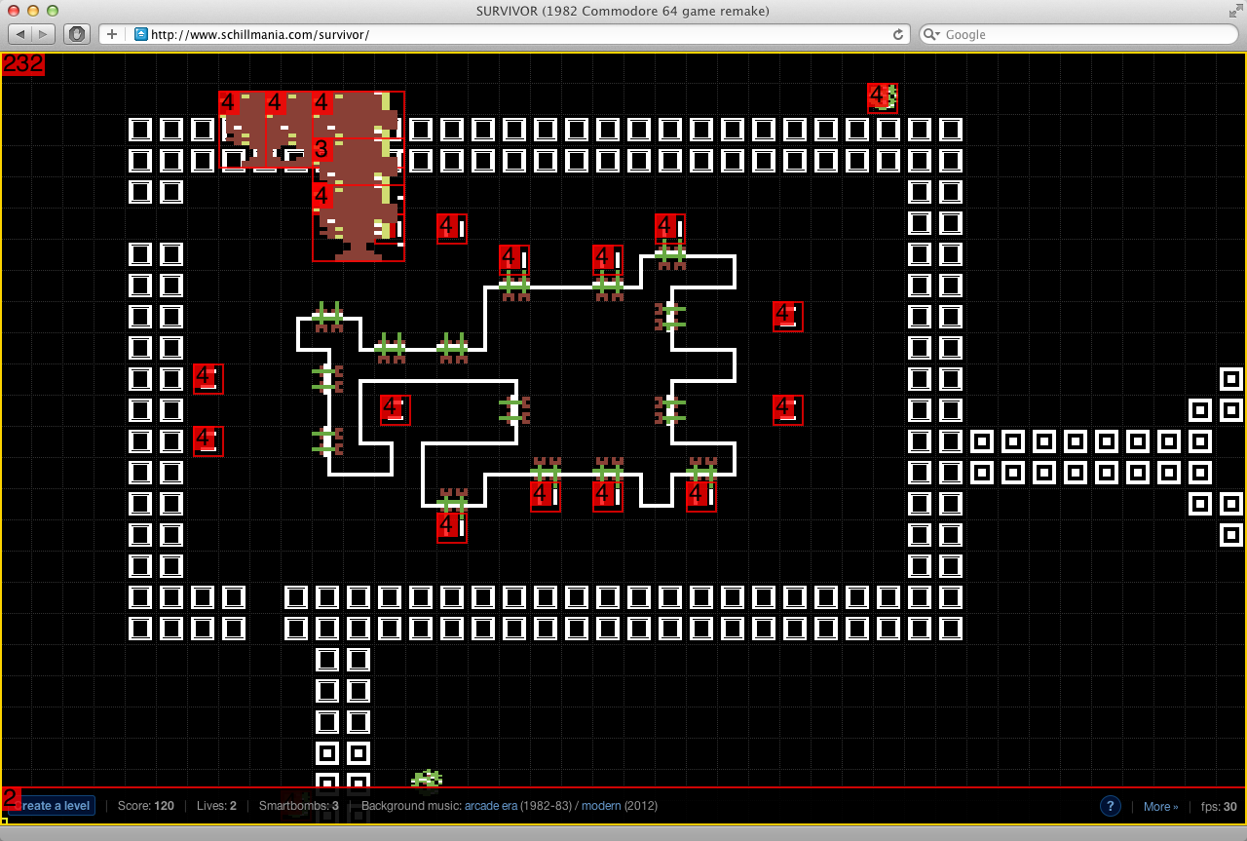Click the Background music label
The image size is (1247, 841).
411,806
